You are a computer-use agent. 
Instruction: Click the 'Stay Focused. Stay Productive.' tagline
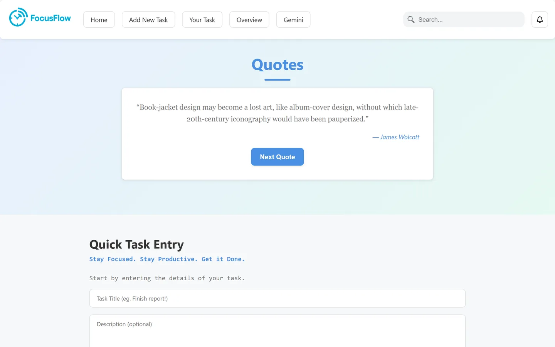click(167, 259)
